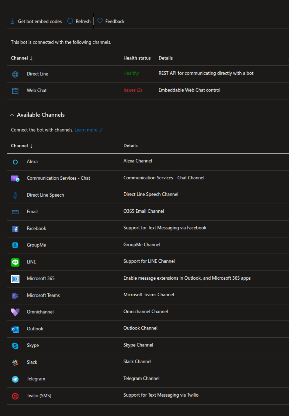This screenshot has width=289, height=416.
Task: Click the Telegram paper plane icon
Action: [x=15, y=379]
